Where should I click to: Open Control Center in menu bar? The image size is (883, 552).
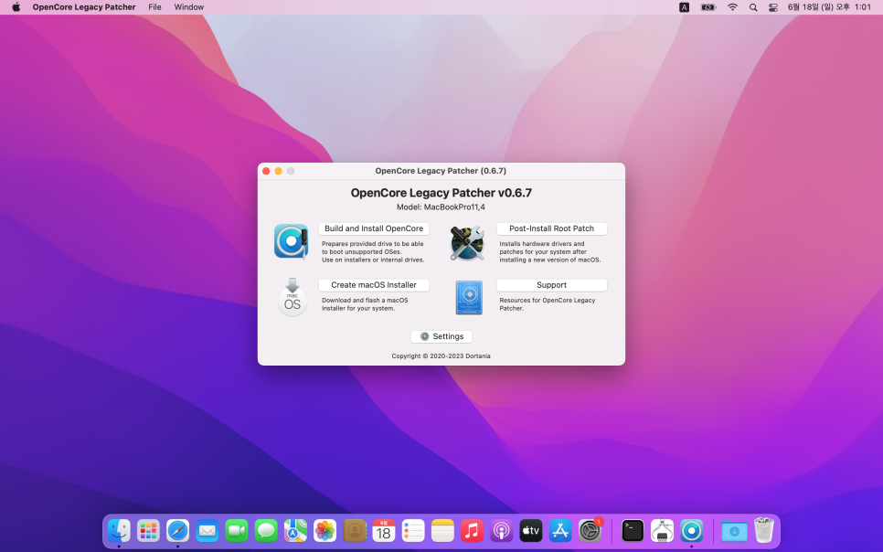(x=773, y=7)
